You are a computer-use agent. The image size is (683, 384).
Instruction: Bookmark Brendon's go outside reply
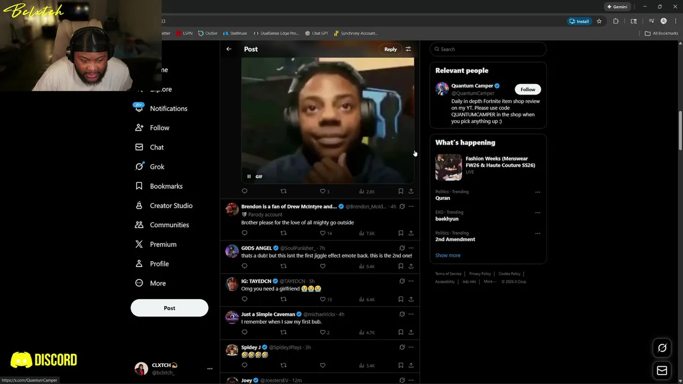coord(401,233)
